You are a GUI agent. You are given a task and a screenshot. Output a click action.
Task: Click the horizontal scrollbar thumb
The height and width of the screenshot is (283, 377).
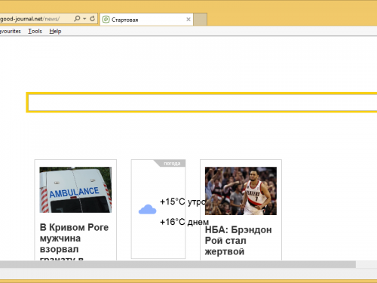[178, 264]
